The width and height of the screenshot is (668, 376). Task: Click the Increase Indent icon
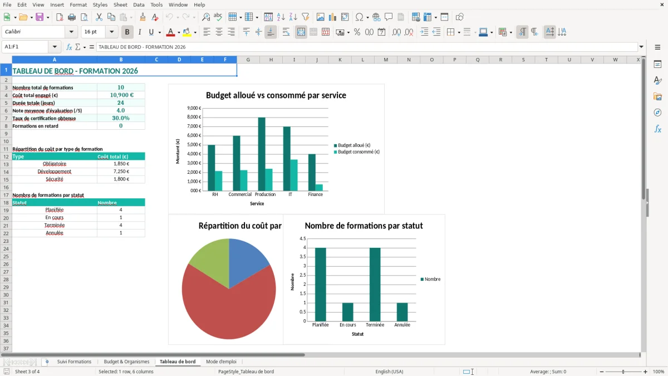[424, 32]
